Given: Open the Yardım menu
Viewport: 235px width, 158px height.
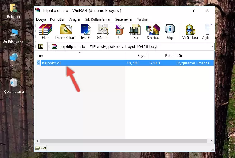Looking at the screenshot, I should (142, 19).
